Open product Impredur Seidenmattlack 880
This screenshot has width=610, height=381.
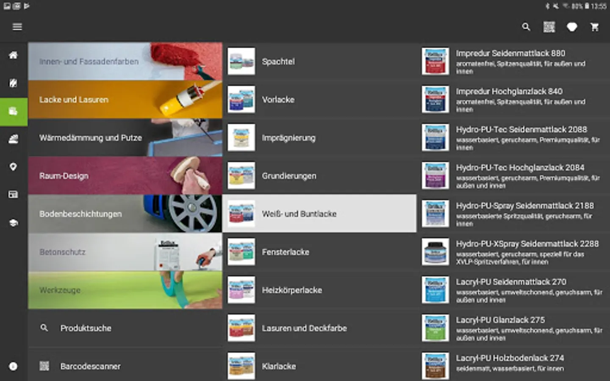[513, 61]
